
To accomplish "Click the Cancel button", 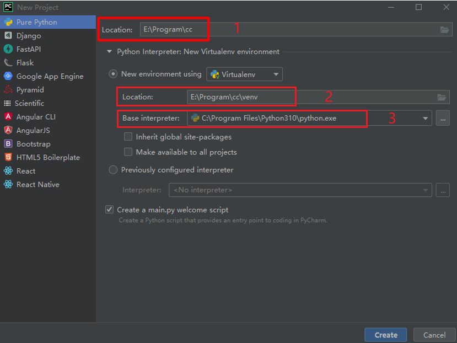I will [434, 335].
